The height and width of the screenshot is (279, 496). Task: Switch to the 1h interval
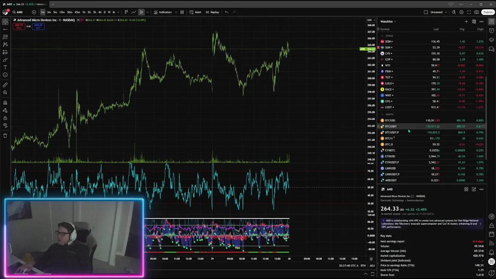(x=84, y=12)
